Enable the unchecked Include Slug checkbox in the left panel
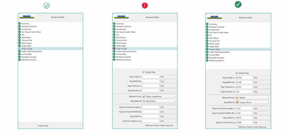The width and height of the screenshot is (290, 134). [36, 126]
